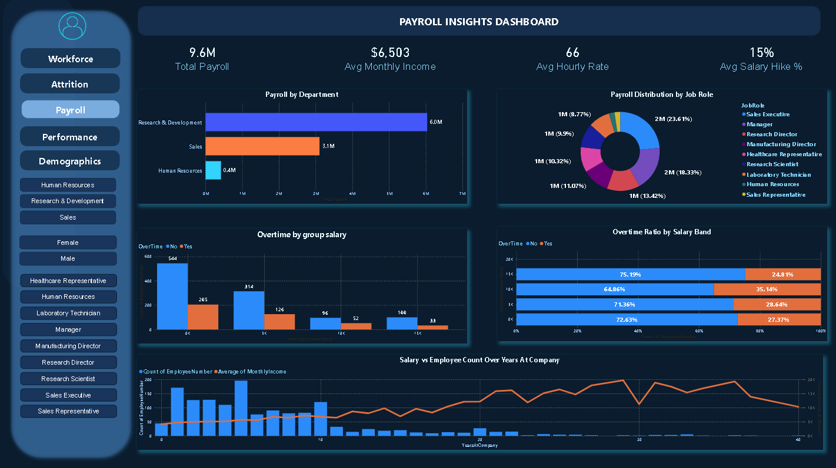Open the Demographics page
Screen dimensions: 836x468
click(70, 161)
